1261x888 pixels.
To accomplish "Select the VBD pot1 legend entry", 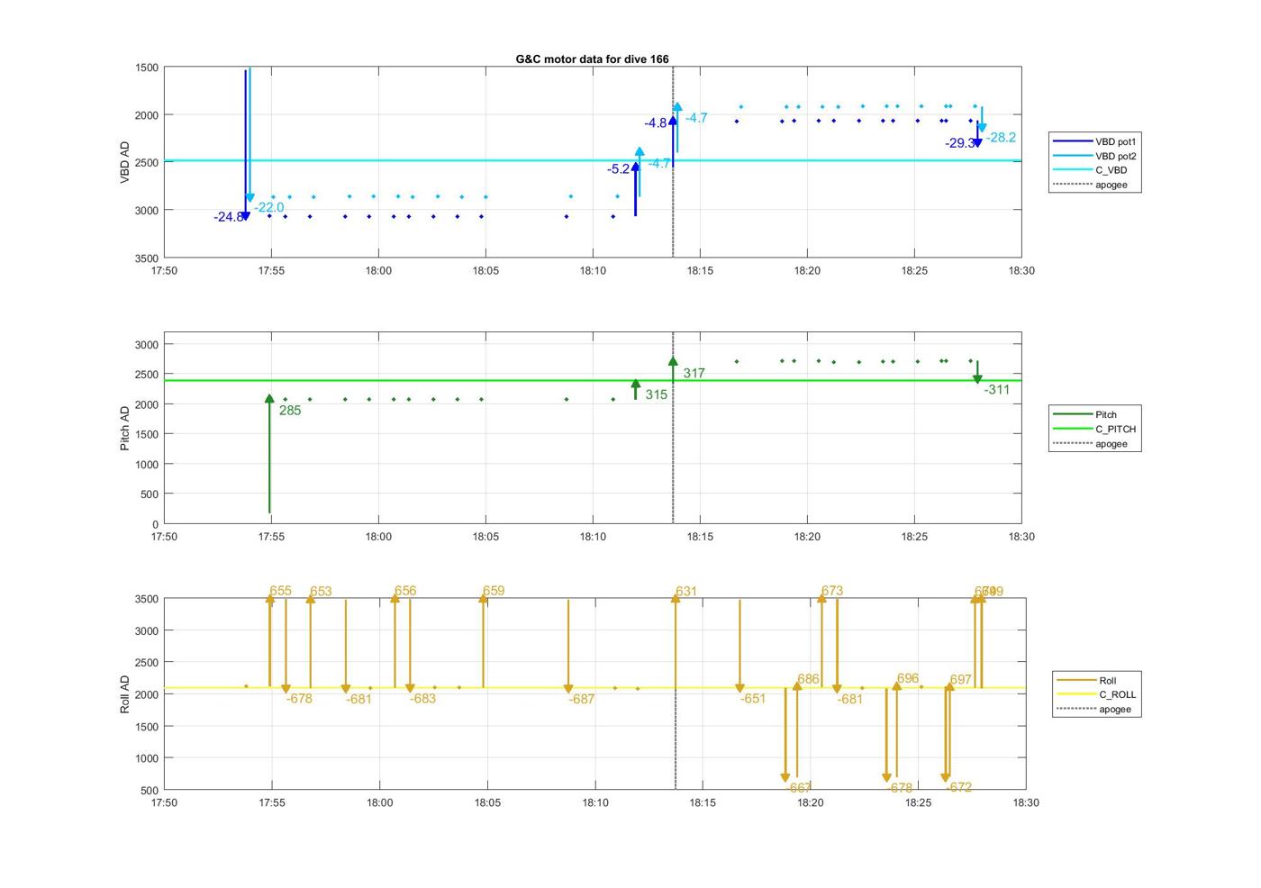I will point(1095,141).
